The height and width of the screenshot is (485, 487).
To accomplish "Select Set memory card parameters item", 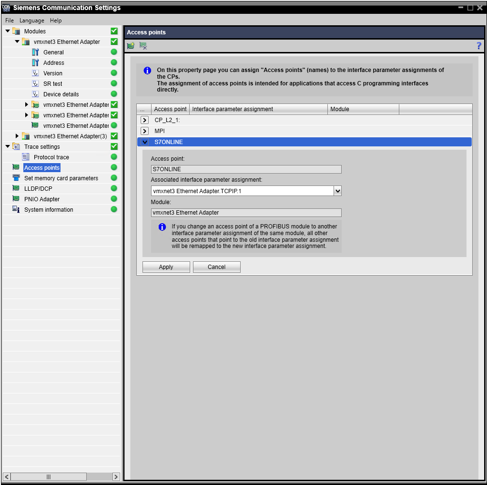I will point(61,178).
